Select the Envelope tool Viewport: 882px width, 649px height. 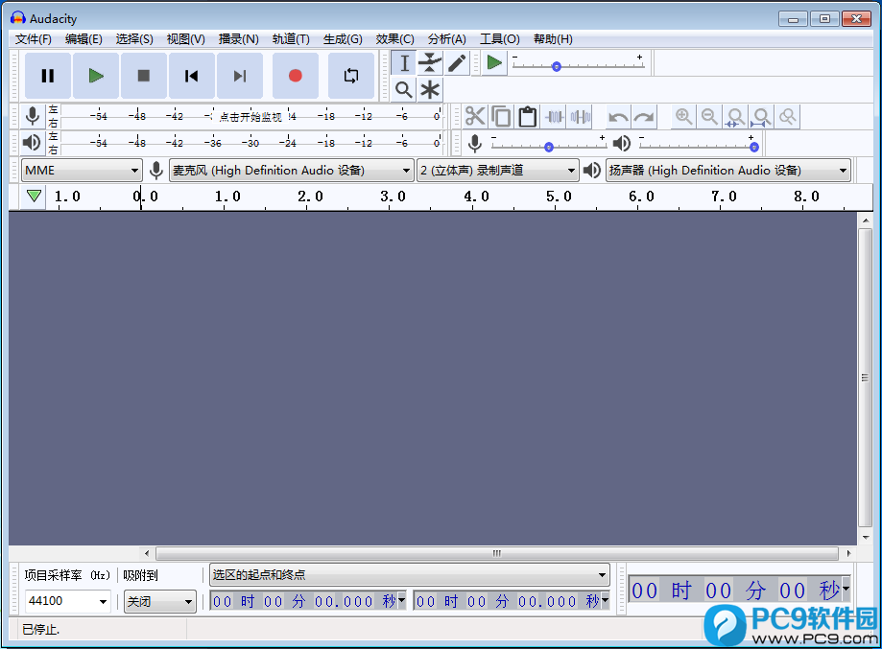click(430, 63)
